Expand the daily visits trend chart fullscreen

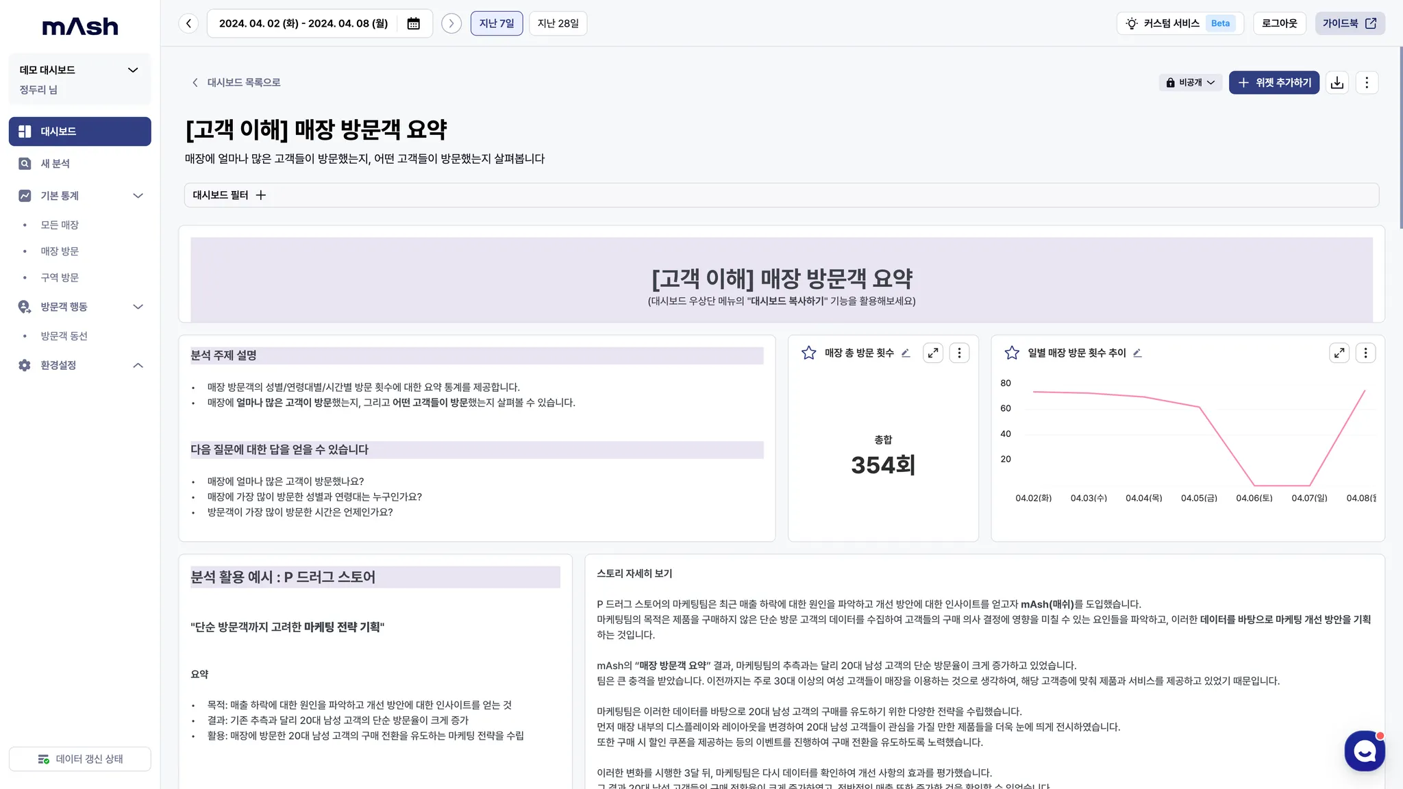[x=1339, y=353]
